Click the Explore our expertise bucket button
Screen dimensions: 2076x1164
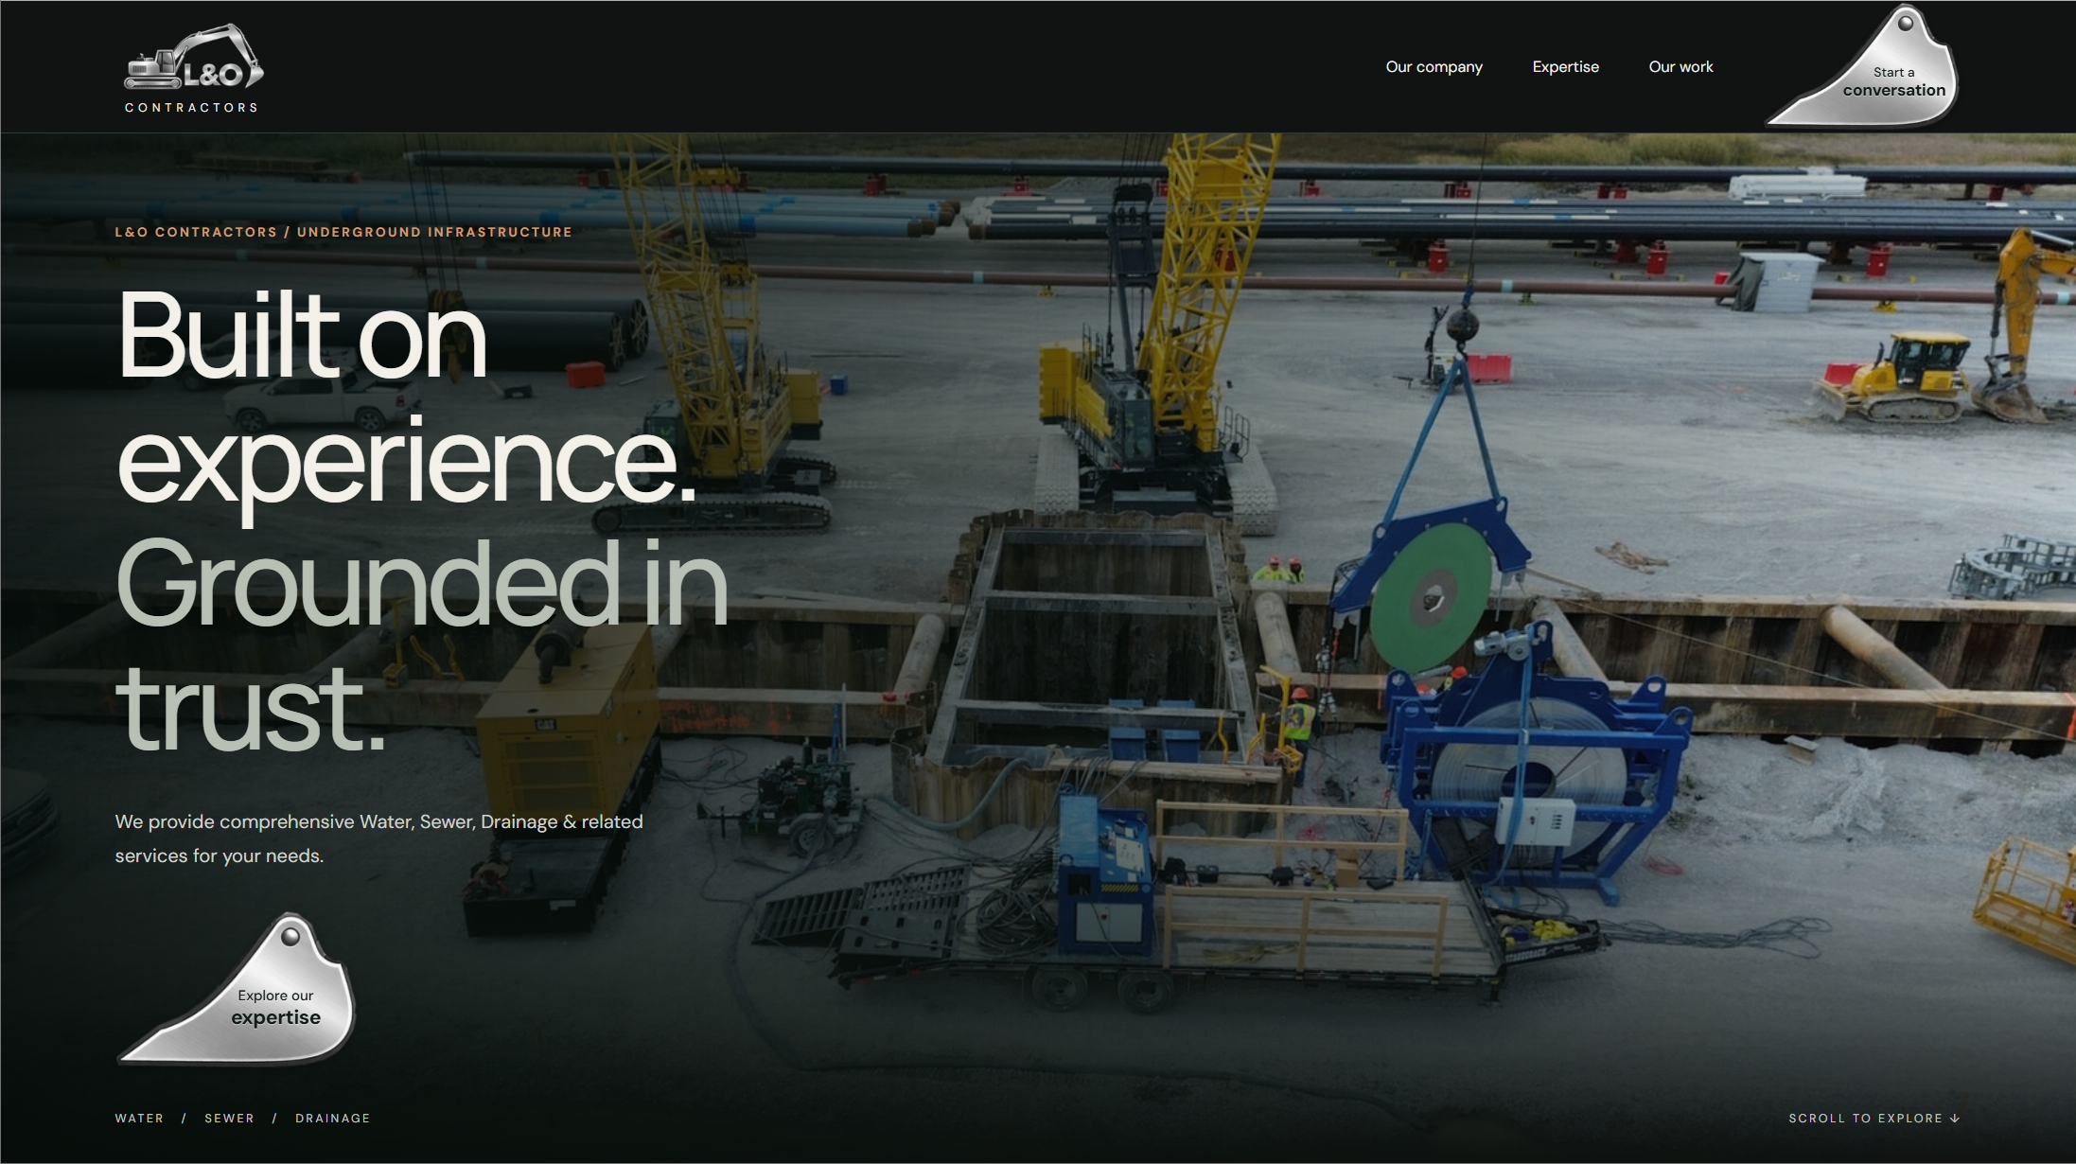(238, 989)
